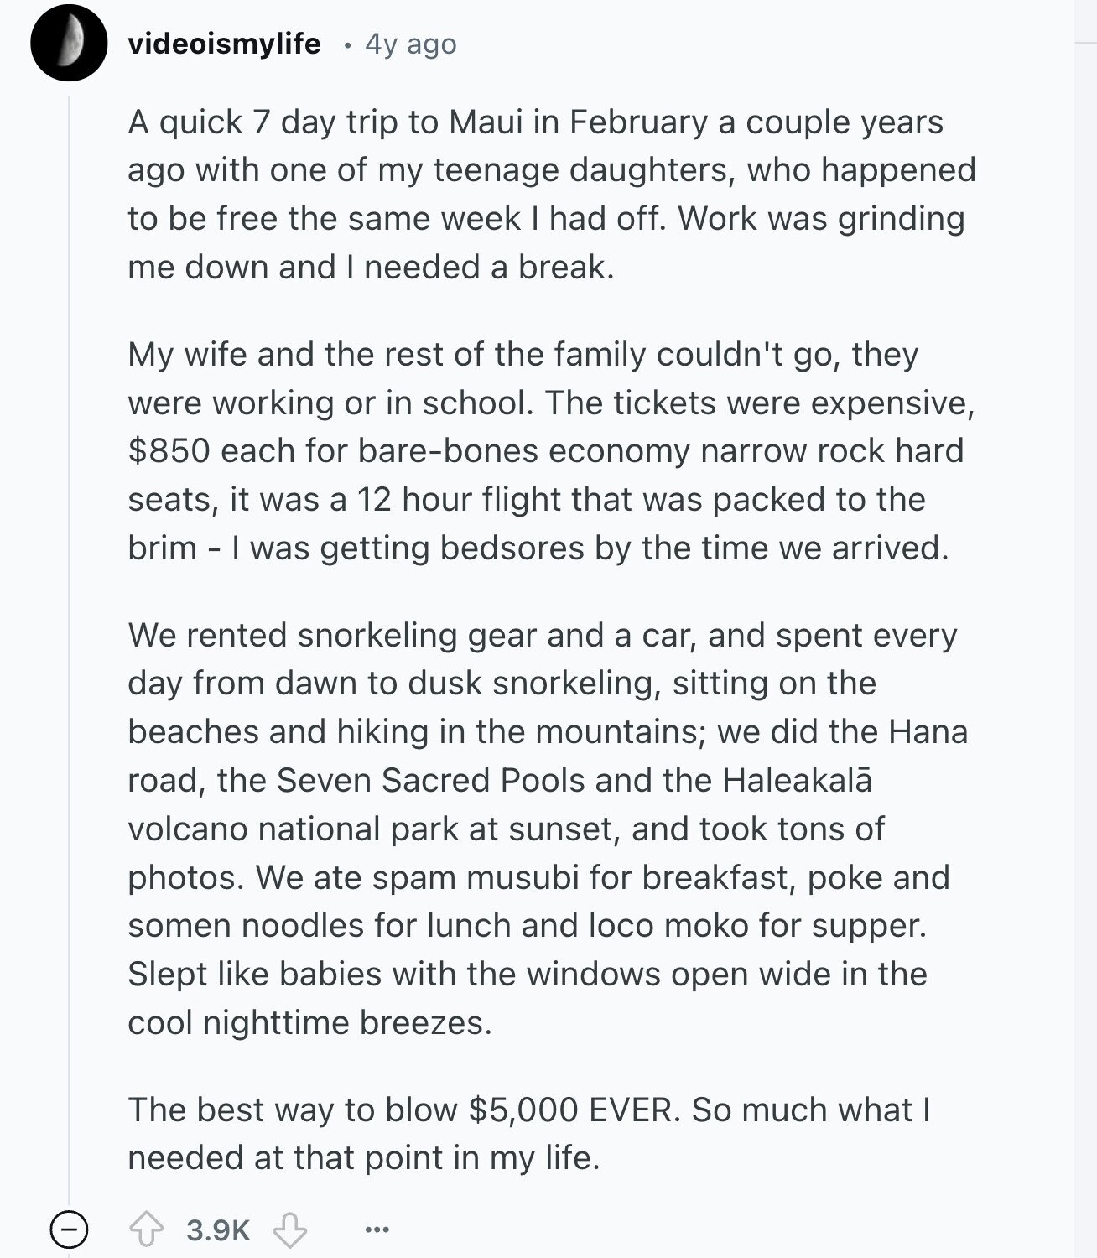
Task: Visit the videoismylife user profile
Action: pyautogui.click(x=224, y=44)
